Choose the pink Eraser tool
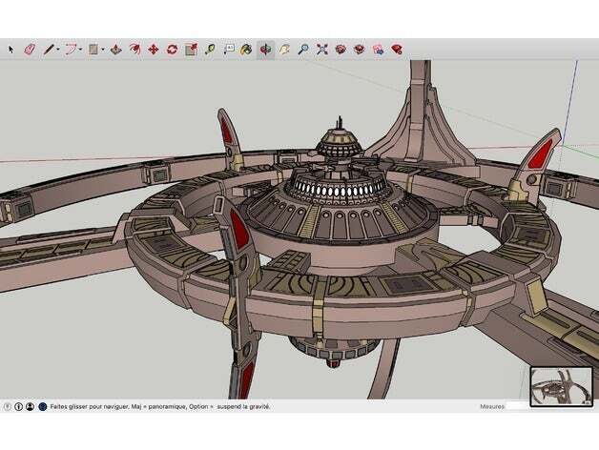The image size is (599, 450). click(30, 50)
